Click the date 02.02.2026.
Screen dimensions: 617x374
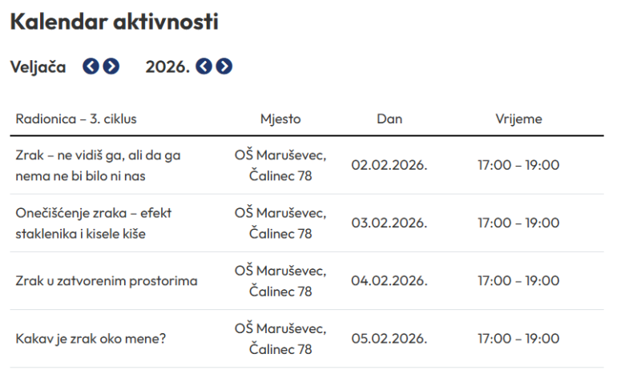(389, 165)
